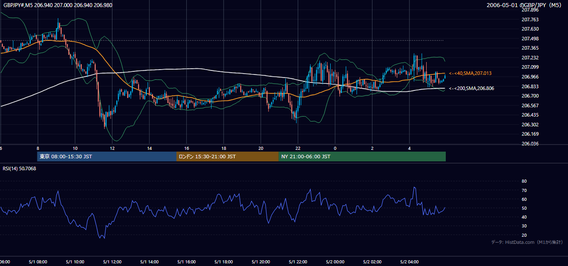Click price axis value 206.833

click(530, 86)
